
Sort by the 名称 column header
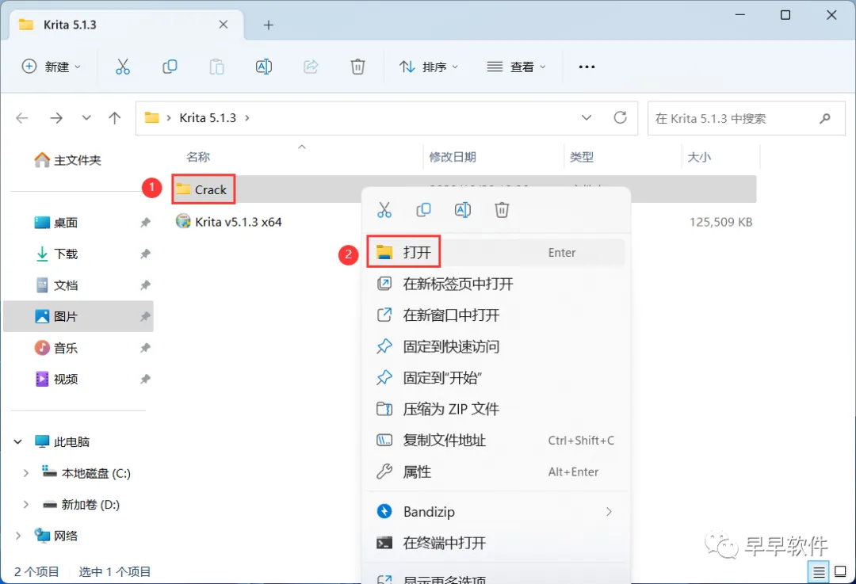[x=198, y=157]
